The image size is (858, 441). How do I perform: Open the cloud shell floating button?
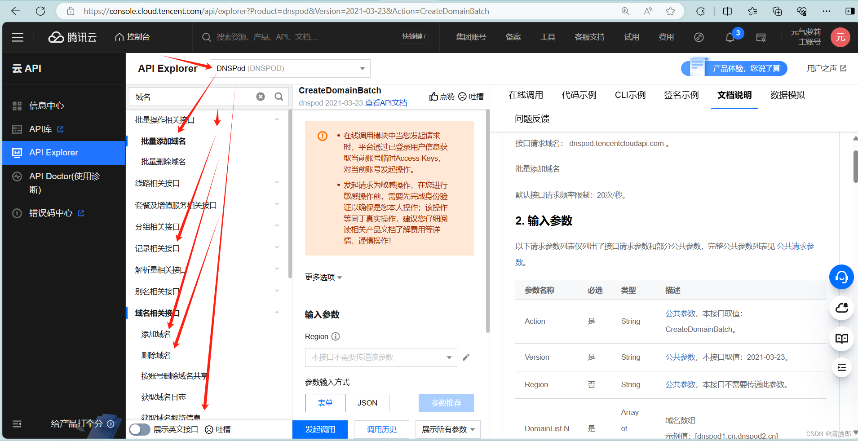(x=841, y=308)
